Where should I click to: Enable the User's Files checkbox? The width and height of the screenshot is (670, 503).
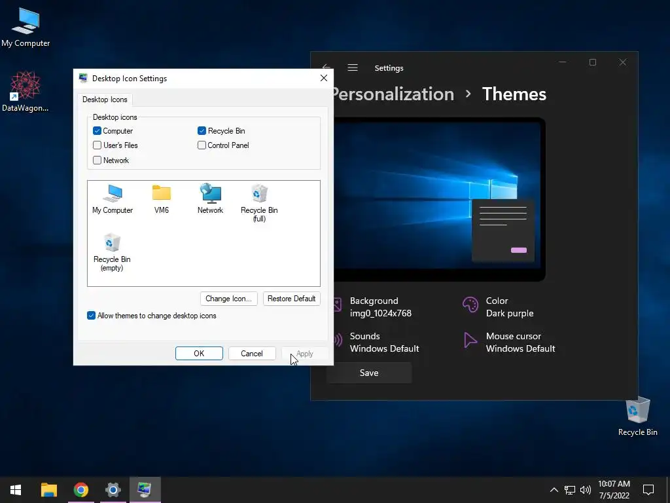(x=97, y=145)
